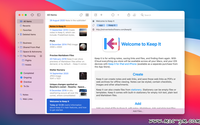This screenshot has height=125, width=200.
Task: Click the shared icon beside Trip Planning
Action: (x=41, y=56)
